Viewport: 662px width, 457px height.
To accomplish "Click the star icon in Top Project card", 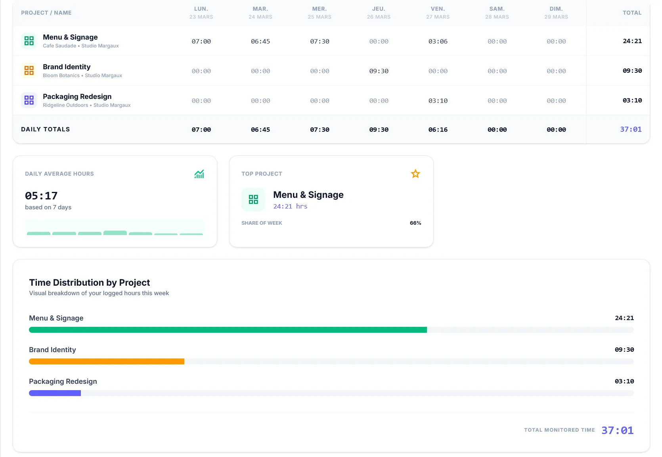I will (x=415, y=174).
